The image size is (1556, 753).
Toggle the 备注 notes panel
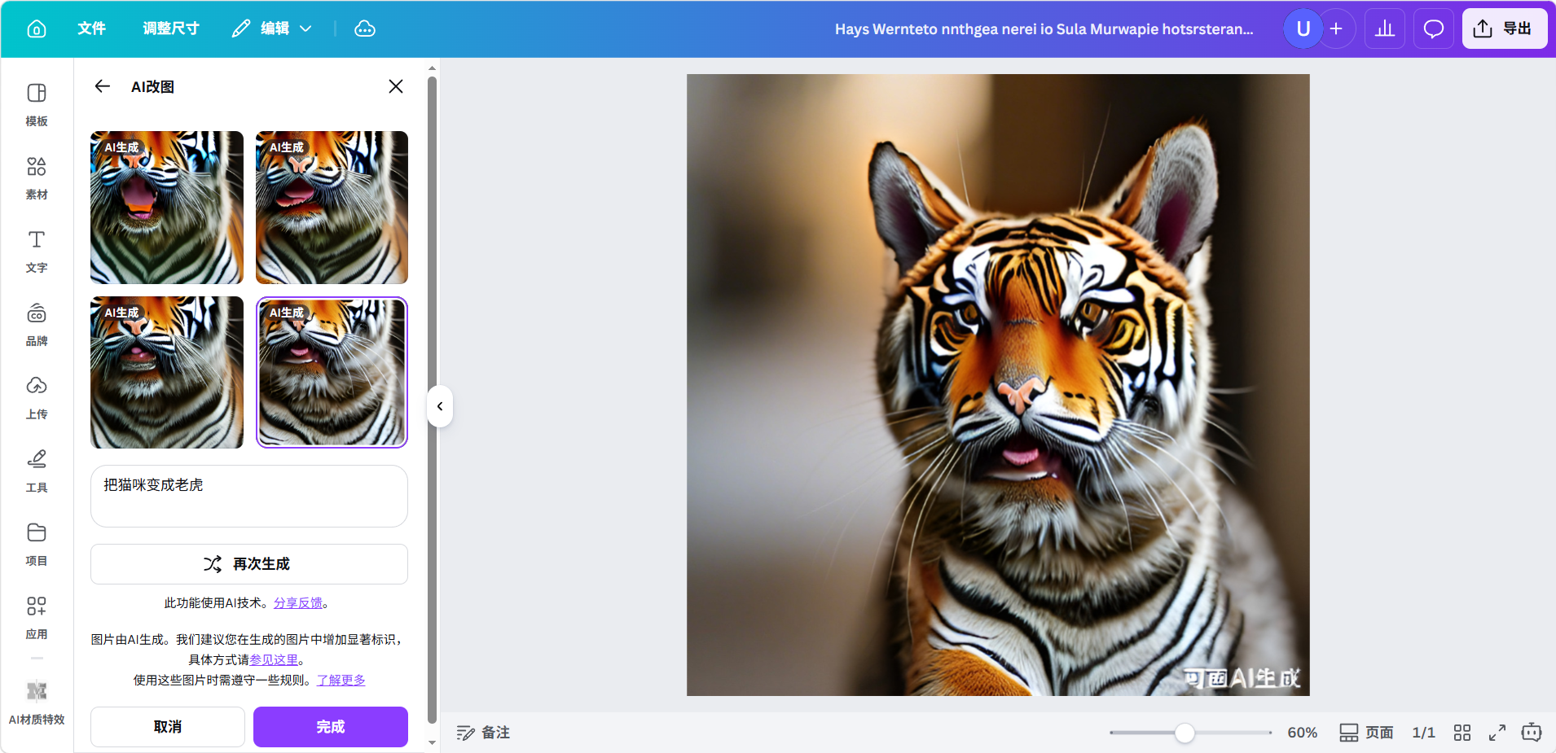tap(483, 733)
